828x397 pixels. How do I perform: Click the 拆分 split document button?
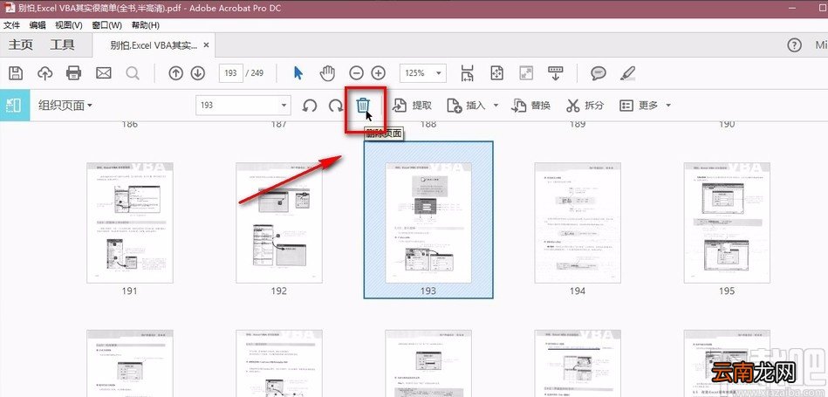click(x=585, y=106)
